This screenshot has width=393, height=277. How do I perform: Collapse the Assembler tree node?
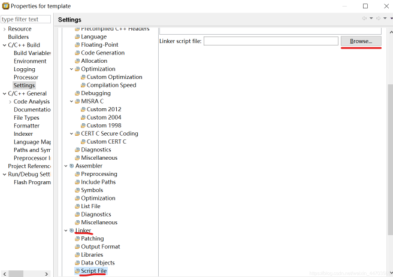click(65, 166)
